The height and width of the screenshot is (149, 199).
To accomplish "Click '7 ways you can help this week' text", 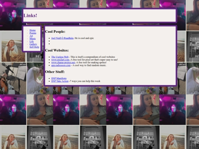I will (85, 81).
